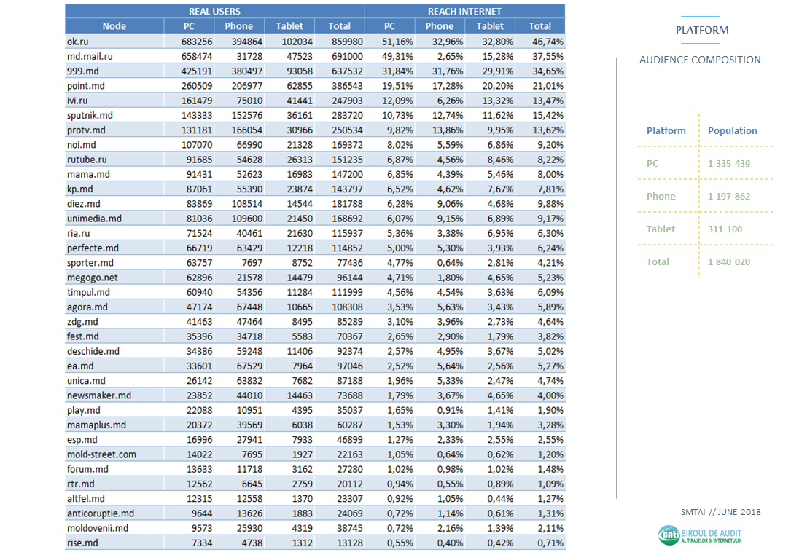Click the REACH INTERNET header cell
The height and width of the screenshot is (555, 791).
pyautogui.click(x=464, y=12)
